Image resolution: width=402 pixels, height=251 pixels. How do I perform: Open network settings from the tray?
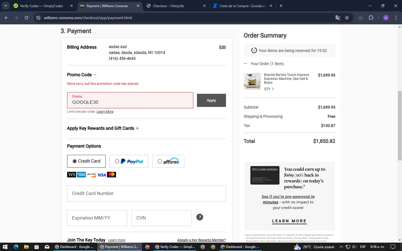pos(348,247)
